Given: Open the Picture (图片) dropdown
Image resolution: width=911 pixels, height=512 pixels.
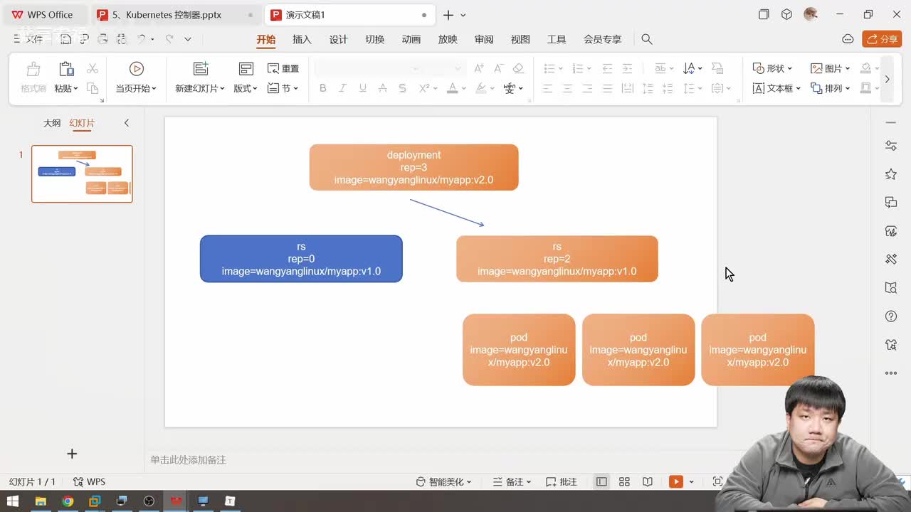Looking at the screenshot, I should coord(831,68).
